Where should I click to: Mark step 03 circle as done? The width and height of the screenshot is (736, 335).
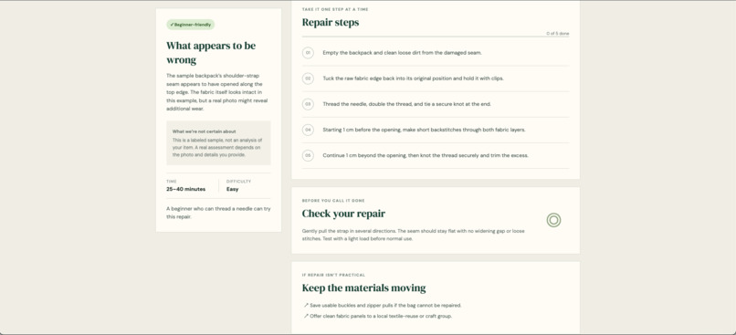tap(308, 104)
